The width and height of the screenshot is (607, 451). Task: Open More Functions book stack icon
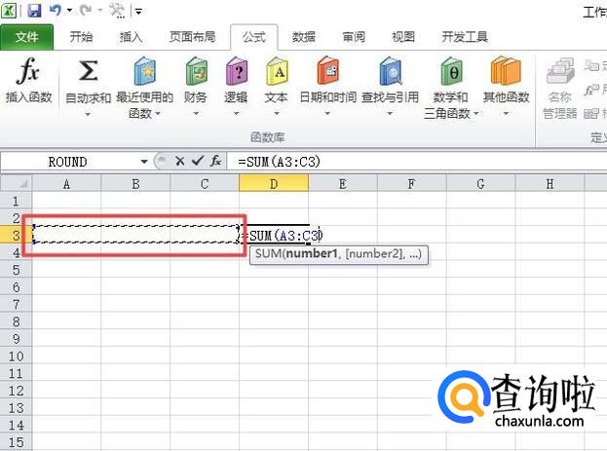tap(506, 71)
